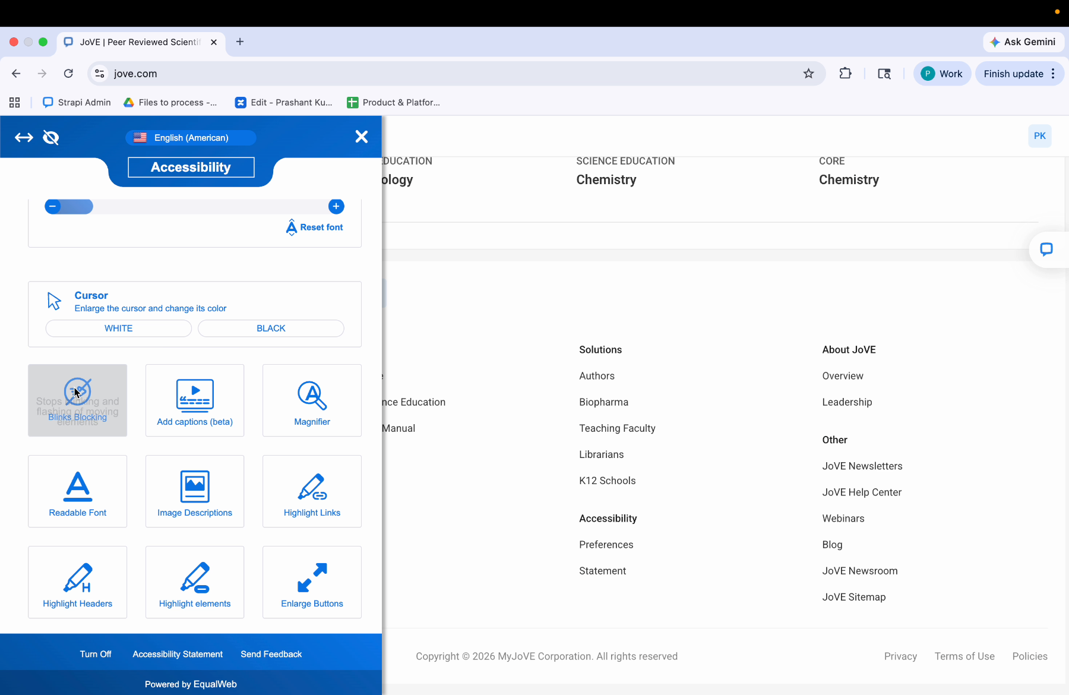Image resolution: width=1069 pixels, height=695 pixels.
Task: Click the PK user avatar
Action: (x=1040, y=136)
